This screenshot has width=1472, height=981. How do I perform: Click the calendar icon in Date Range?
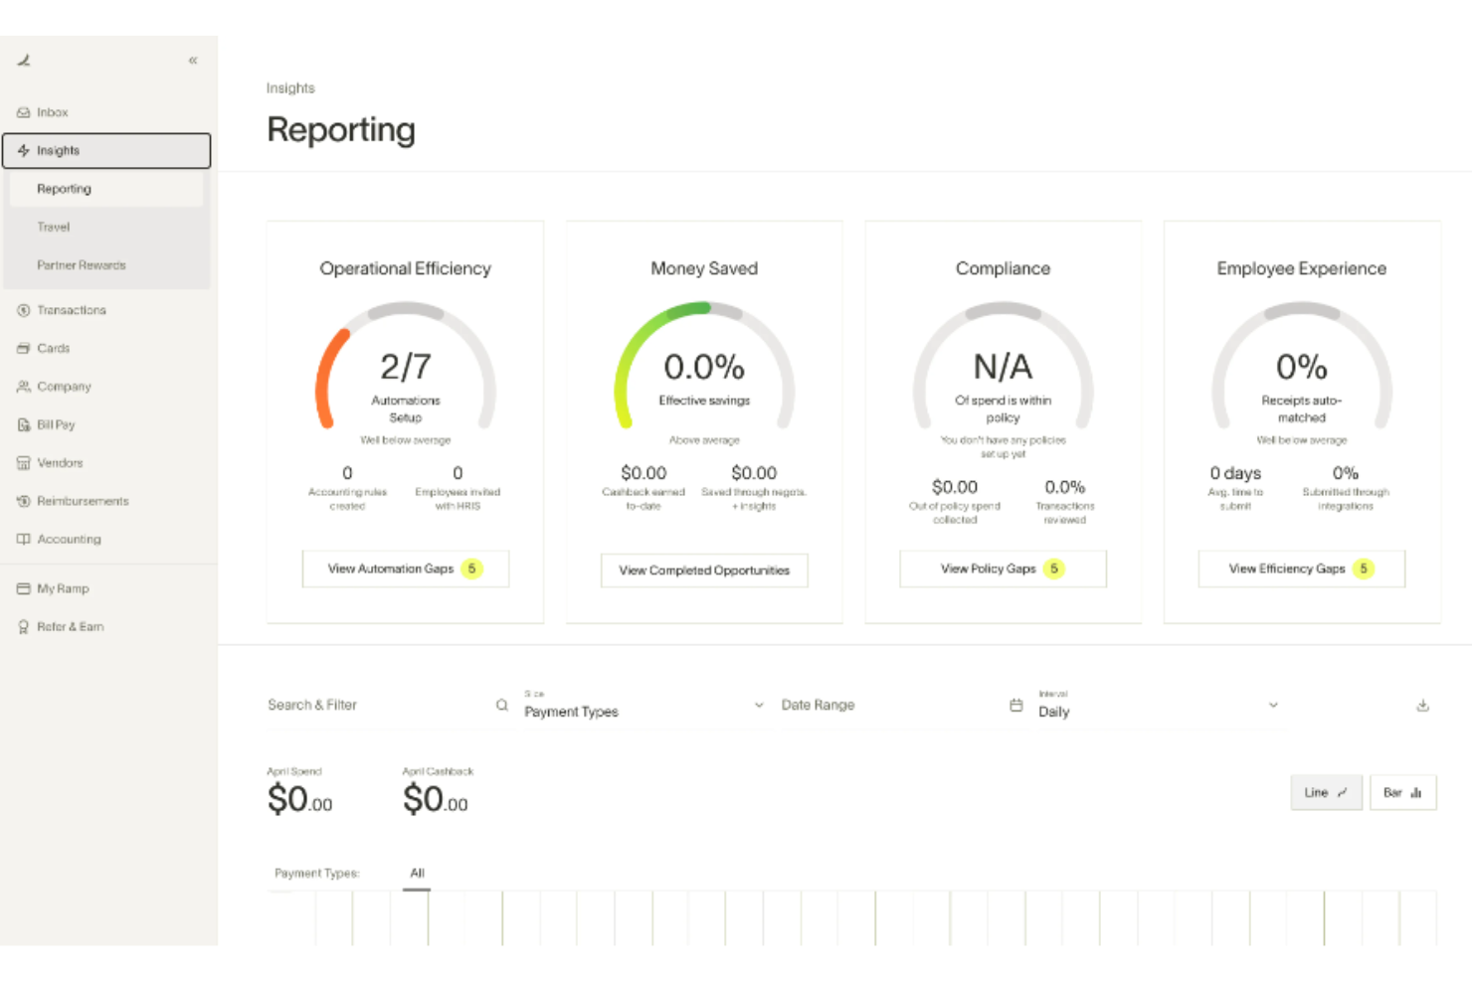click(1015, 705)
